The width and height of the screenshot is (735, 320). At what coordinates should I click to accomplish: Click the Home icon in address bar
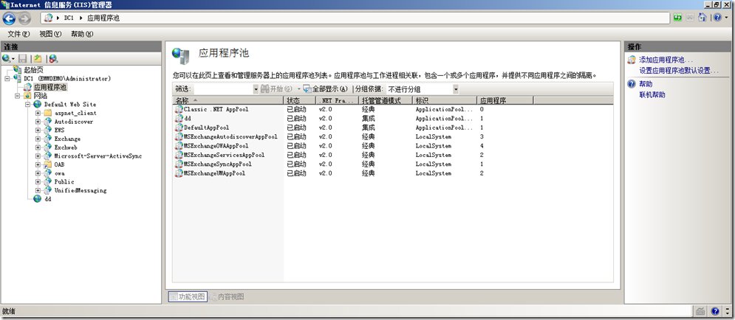pos(702,18)
